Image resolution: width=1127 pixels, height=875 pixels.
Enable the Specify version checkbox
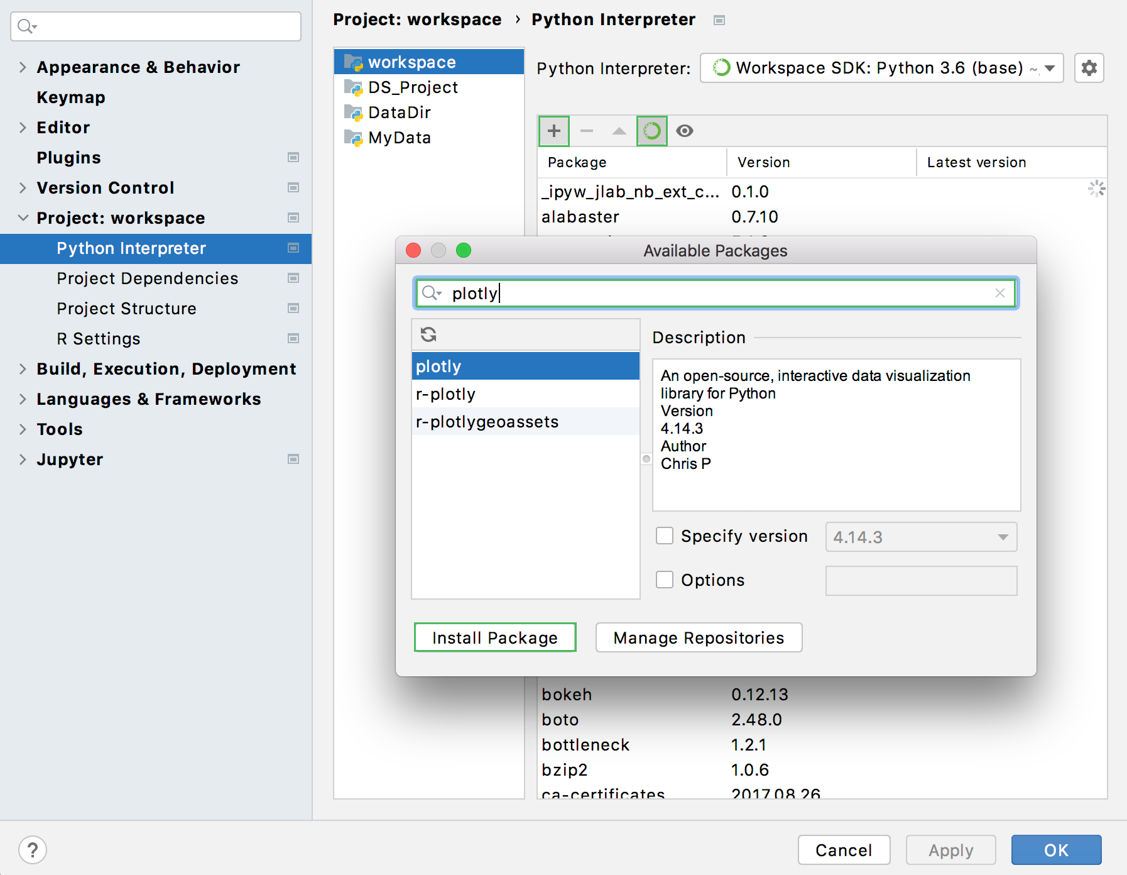tap(665, 536)
